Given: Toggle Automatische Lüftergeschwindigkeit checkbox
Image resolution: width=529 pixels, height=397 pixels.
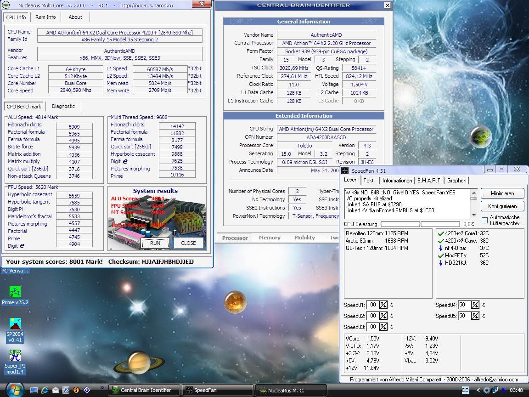Looking at the screenshot, I should [x=485, y=221].
